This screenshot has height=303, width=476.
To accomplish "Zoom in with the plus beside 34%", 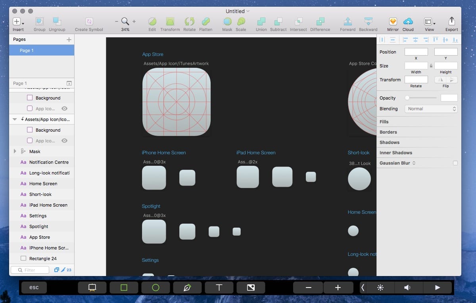I will [134, 21].
